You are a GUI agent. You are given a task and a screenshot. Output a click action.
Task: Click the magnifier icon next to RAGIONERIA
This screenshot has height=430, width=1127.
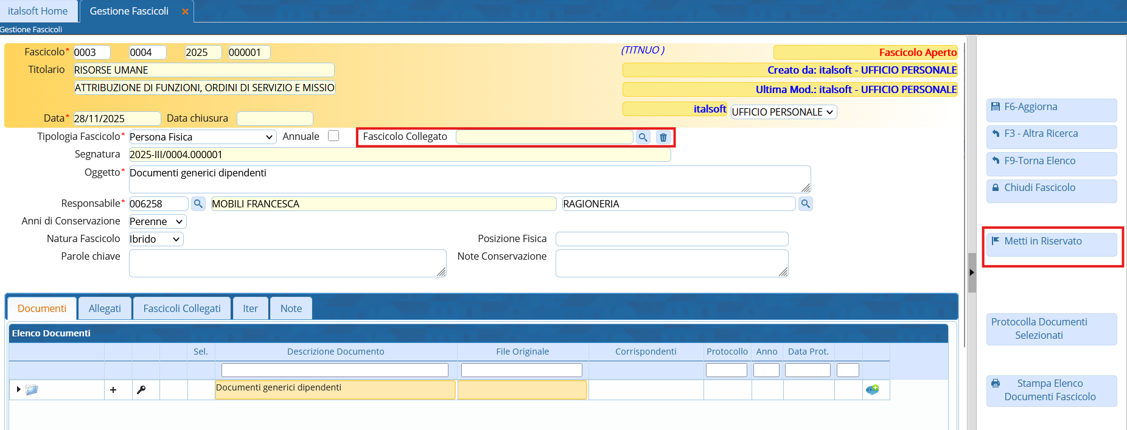pos(805,204)
